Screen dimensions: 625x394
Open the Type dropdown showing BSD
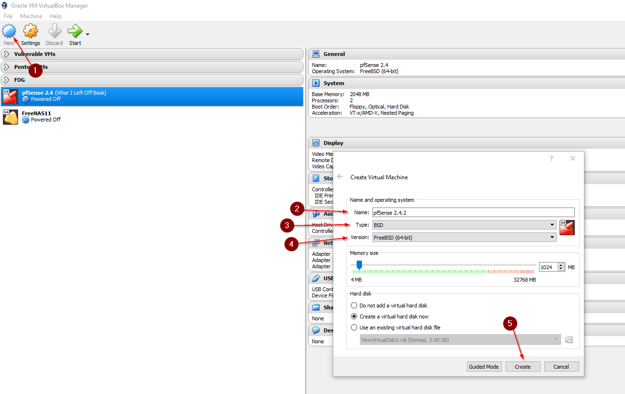click(464, 225)
